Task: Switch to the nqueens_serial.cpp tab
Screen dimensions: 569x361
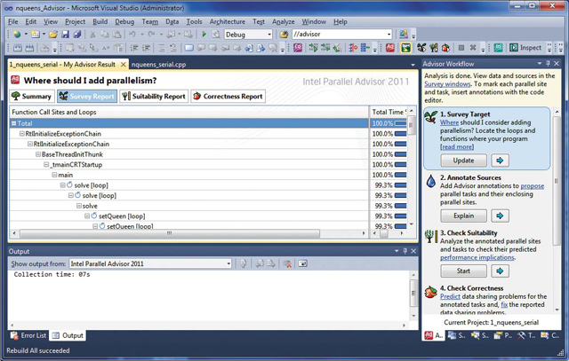Action: (158, 65)
